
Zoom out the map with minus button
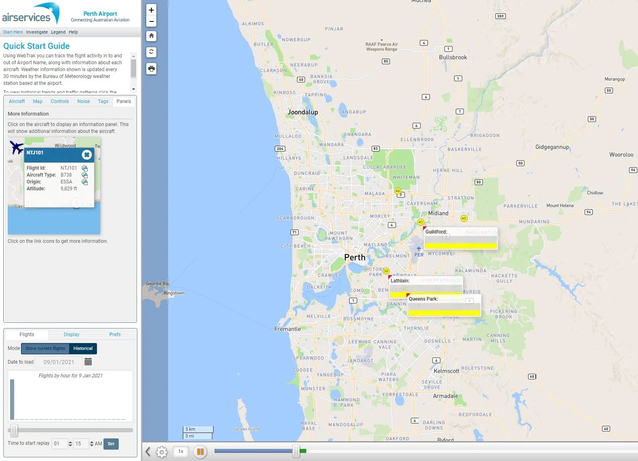coord(152,21)
